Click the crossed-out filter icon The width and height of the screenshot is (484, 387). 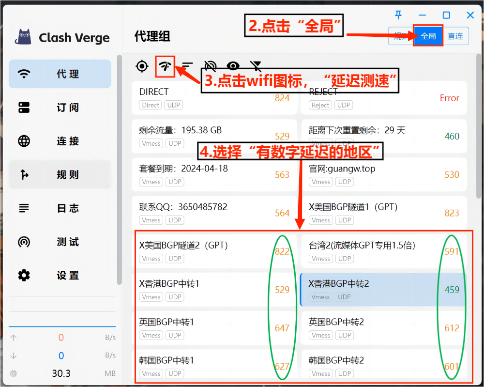(x=256, y=66)
